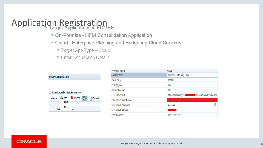Click the Drill Region value field
Screen dimensions: 263x148
(x=192, y=85)
